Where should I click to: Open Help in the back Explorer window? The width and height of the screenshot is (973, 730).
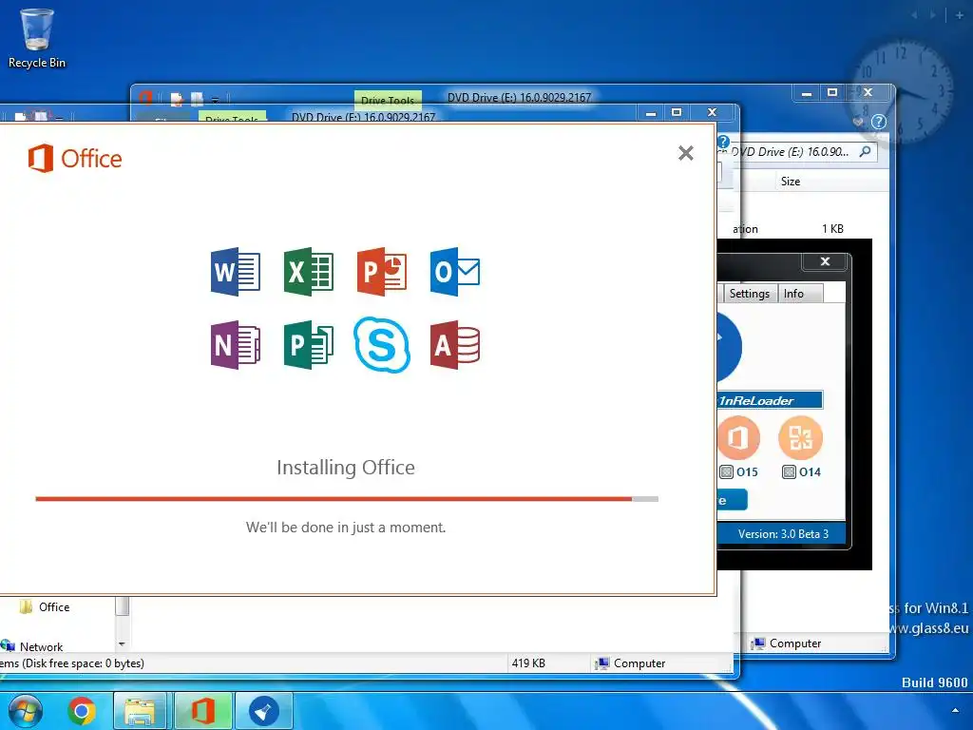[879, 122]
